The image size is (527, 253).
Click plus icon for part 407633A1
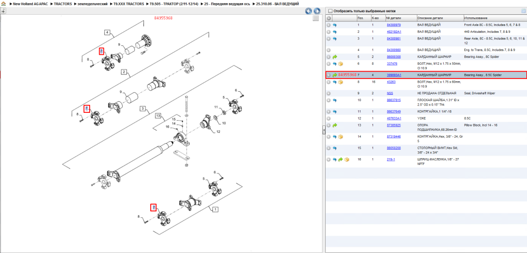[x=329, y=118]
